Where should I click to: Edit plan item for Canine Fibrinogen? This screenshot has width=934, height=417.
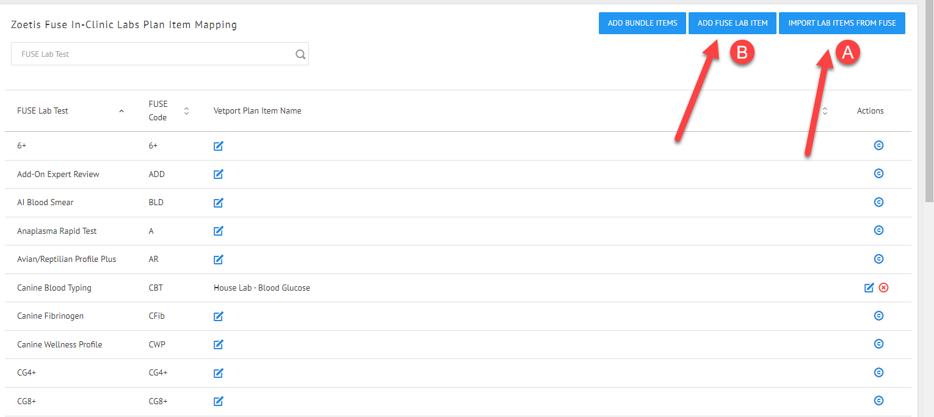pos(219,316)
